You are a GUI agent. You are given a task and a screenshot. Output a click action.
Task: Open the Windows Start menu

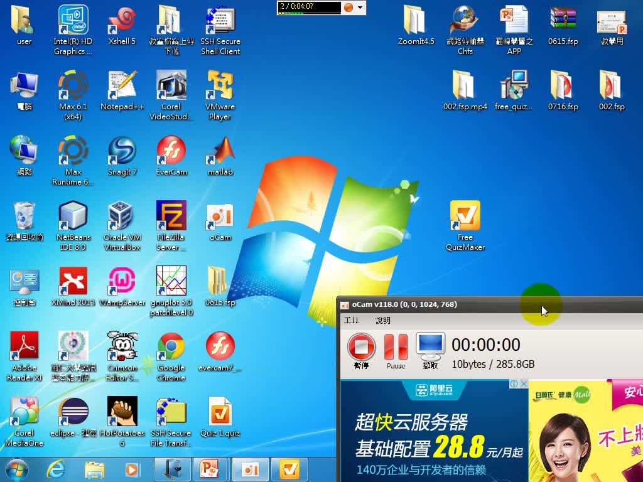[16, 469]
